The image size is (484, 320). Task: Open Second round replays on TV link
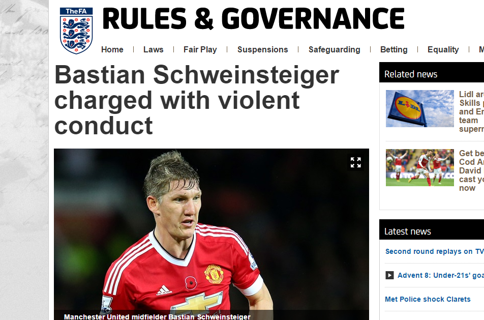click(435, 251)
